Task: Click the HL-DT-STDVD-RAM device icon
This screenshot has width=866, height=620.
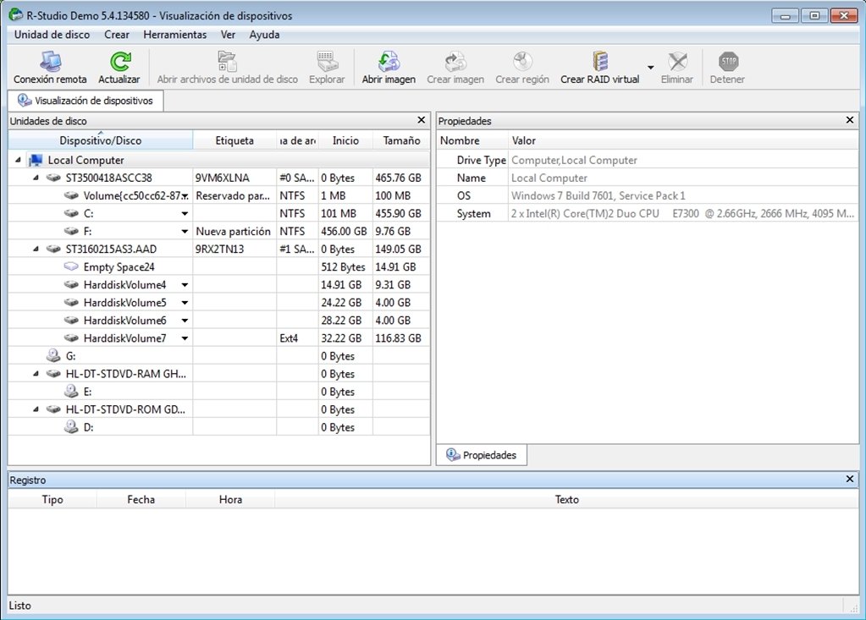Action: [53, 373]
